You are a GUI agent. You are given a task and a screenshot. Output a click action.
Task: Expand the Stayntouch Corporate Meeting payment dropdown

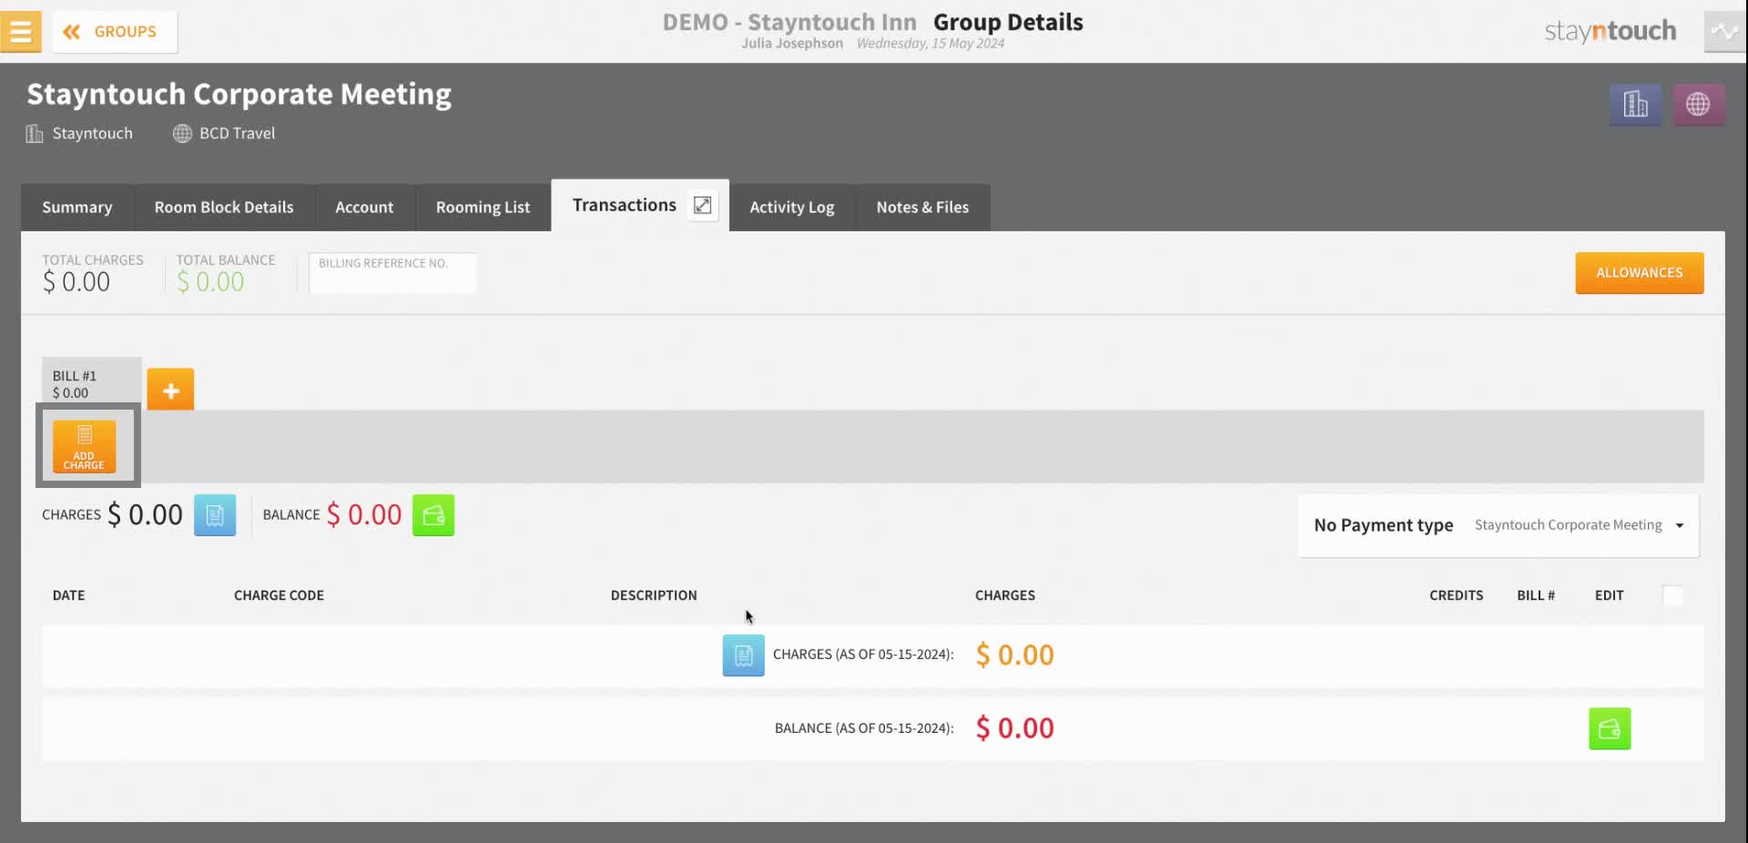coord(1579,525)
